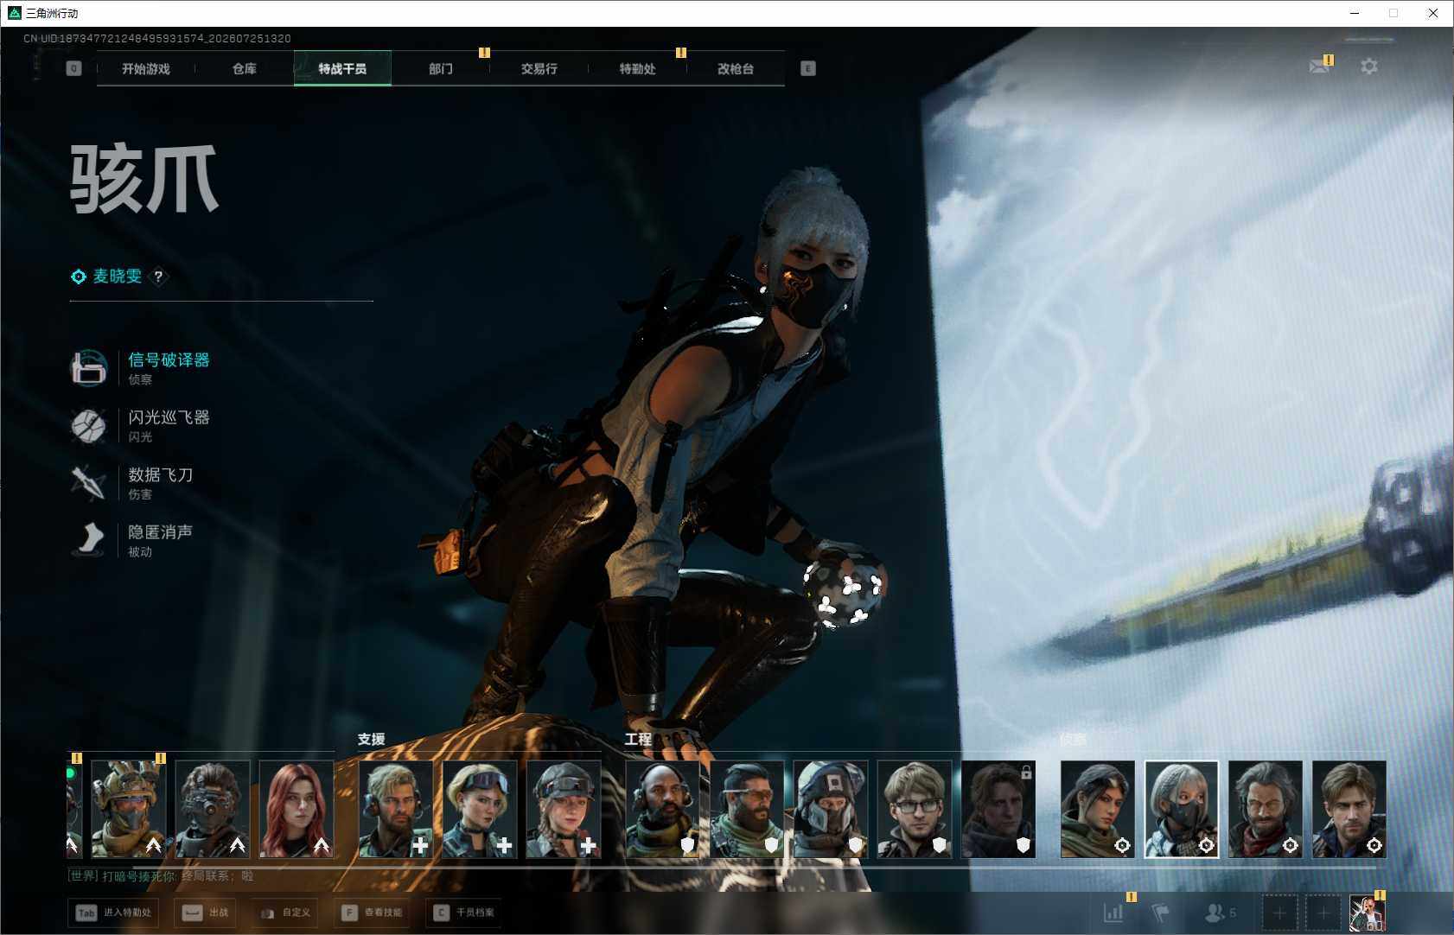Switch to the 仓库 tab

coord(245,69)
